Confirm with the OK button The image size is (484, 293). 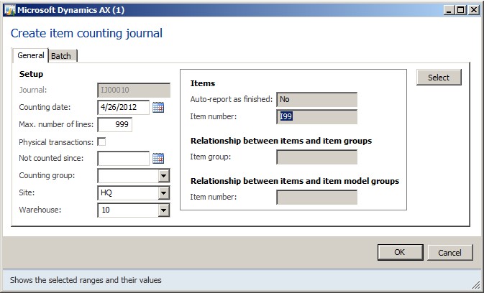pos(400,252)
